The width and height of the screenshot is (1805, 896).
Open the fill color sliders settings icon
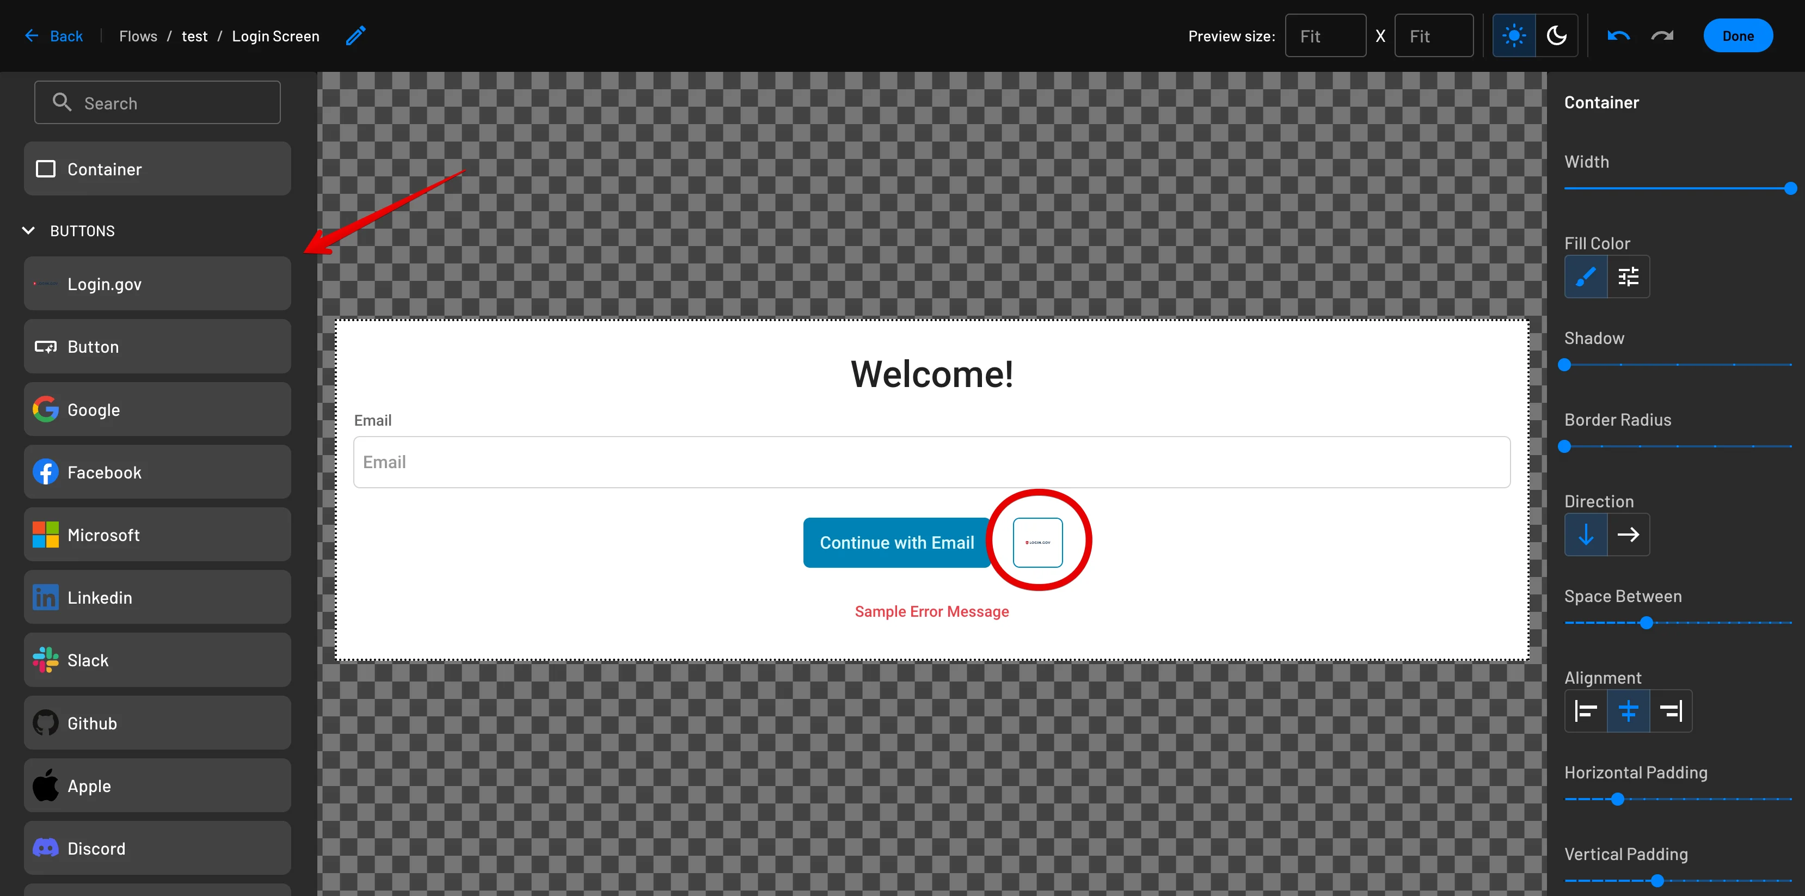1629,277
